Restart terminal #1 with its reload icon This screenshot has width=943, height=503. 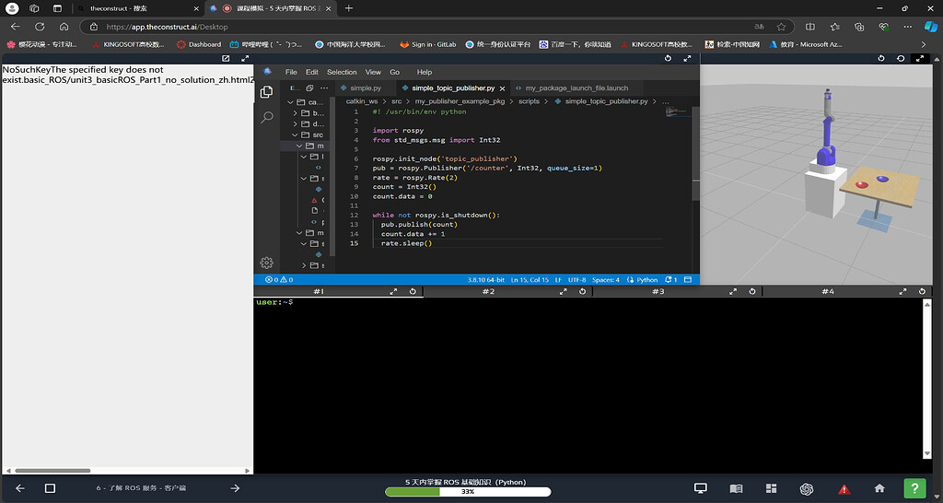[x=413, y=291]
